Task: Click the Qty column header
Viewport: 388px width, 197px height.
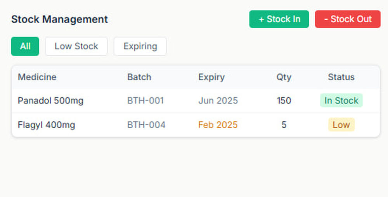Action: 284,77
